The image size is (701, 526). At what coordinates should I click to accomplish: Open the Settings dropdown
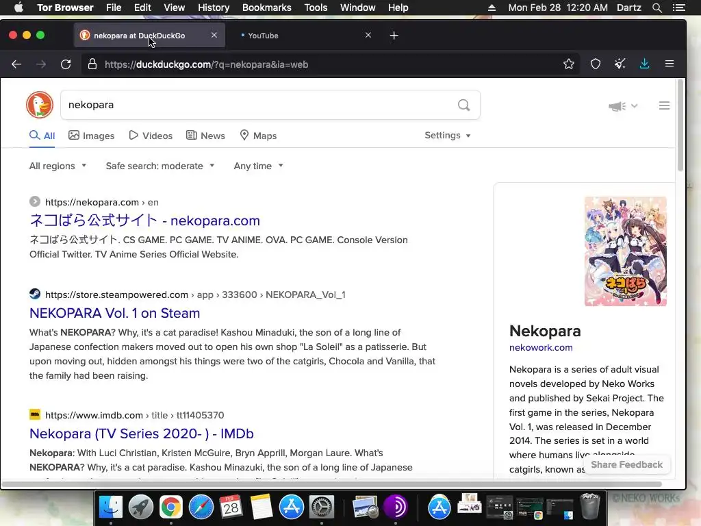pyautogui.click(x=448, y=135)
